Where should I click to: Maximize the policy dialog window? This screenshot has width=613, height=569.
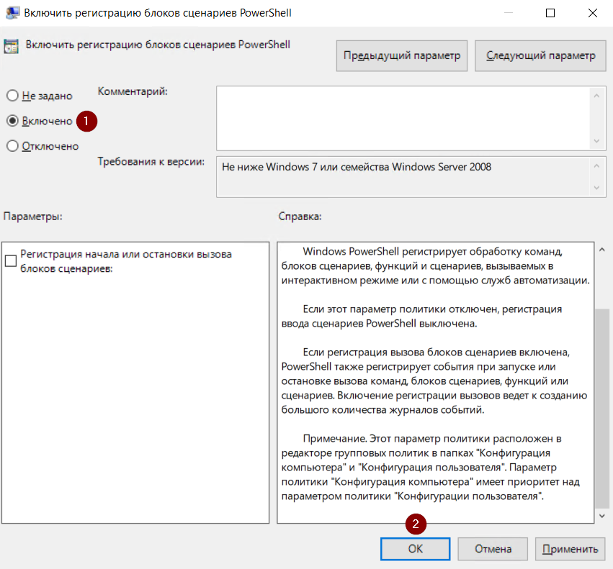point(550,13)
